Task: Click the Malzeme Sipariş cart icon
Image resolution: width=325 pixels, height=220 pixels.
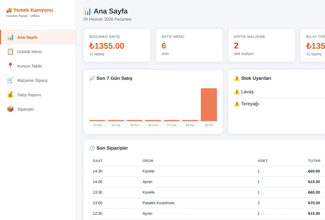Action: pyautogui.click(x=10, y=80)
